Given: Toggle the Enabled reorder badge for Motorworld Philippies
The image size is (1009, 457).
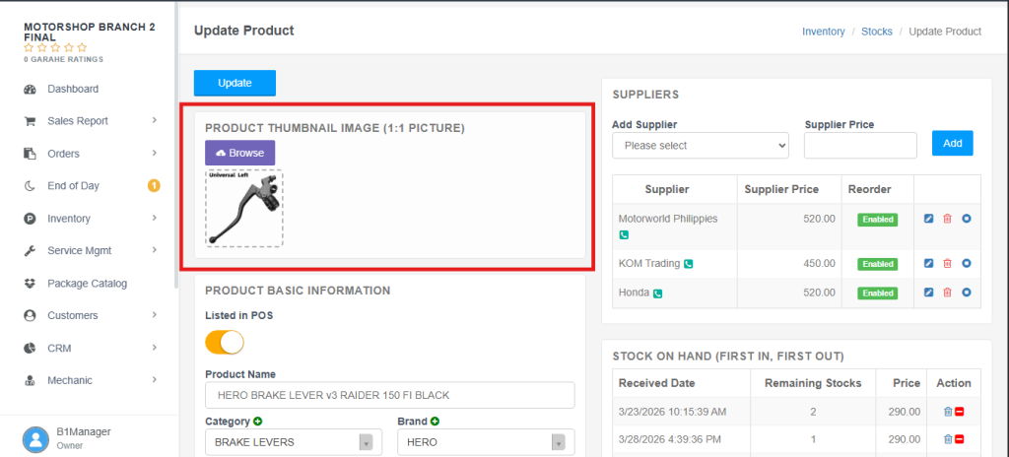Looking at the screenshot, I should pyautogui.click(x=877, y=220).
